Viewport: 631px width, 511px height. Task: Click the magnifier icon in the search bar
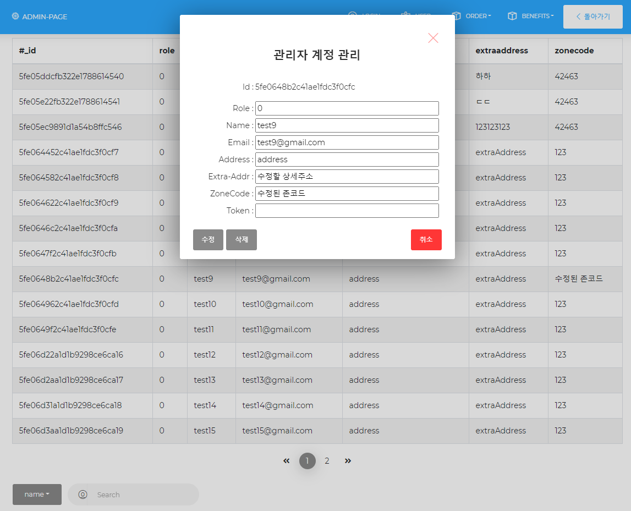(x=82, y=494)
